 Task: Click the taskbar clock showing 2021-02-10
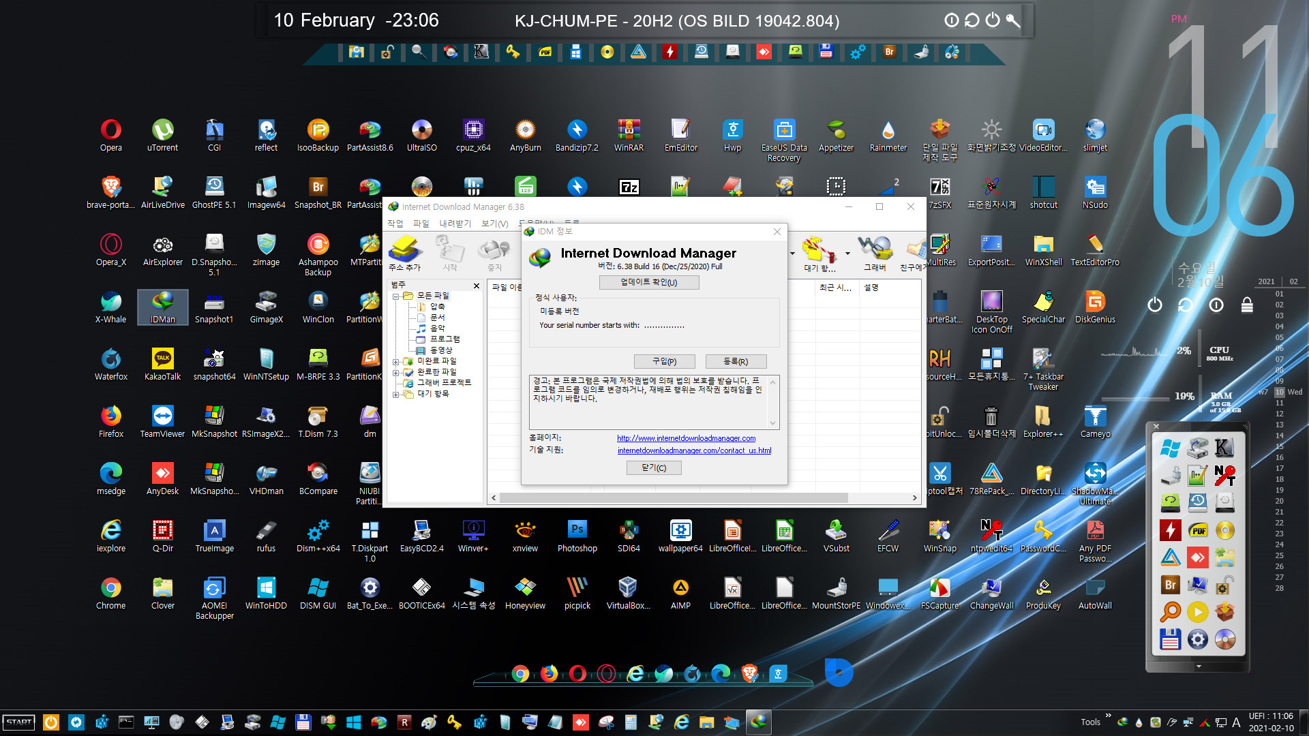click(x=1271, y=722)
